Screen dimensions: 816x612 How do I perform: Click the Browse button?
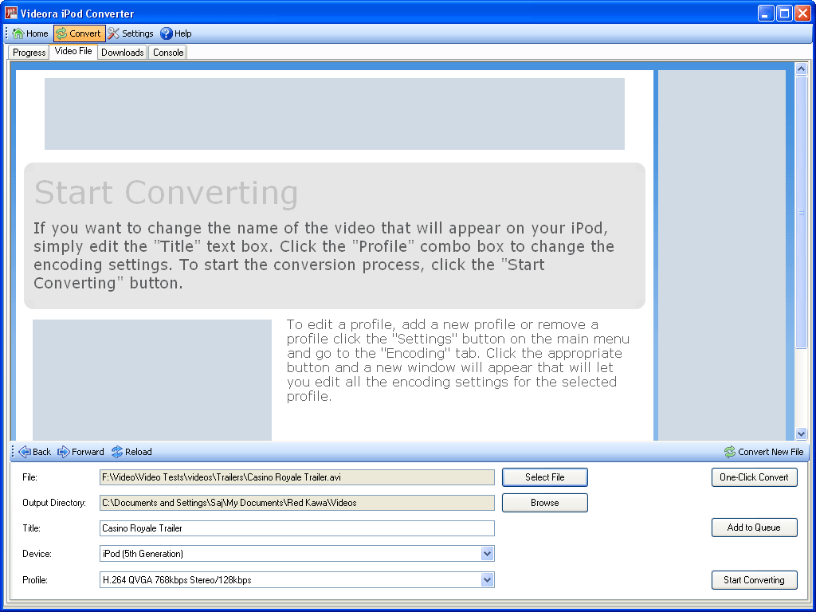click(x=545, y=503)
